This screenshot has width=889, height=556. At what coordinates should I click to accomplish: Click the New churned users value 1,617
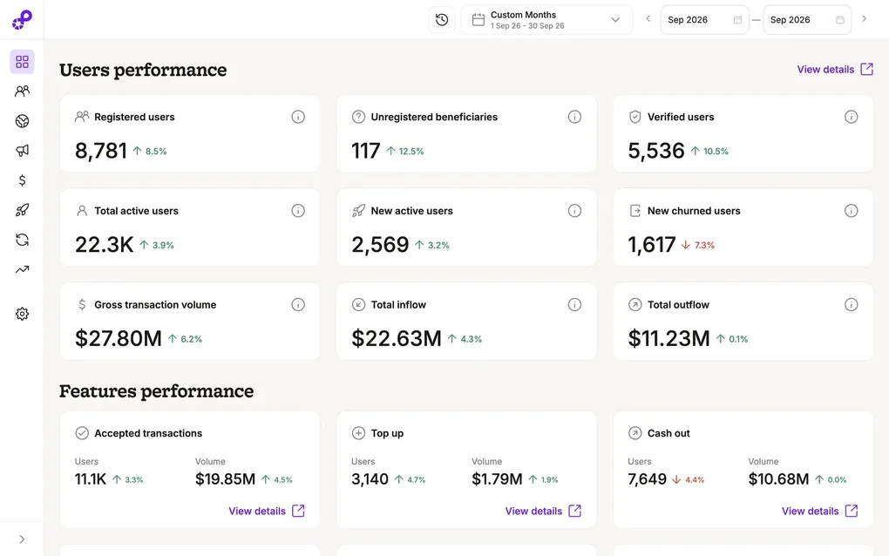pos(651,245)
